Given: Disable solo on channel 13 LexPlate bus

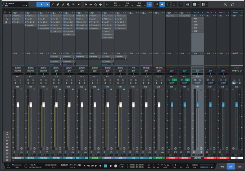Looking at the screenshot, I should coord(174,80).
